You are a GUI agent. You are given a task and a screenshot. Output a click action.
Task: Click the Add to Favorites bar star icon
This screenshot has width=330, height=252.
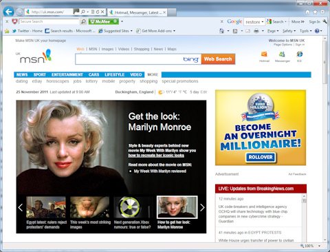(7, 31)
